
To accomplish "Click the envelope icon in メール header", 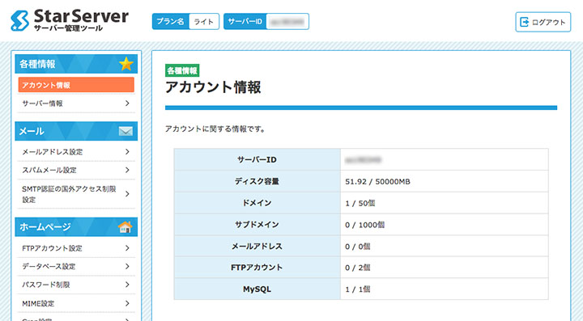I will coord(126,131).
